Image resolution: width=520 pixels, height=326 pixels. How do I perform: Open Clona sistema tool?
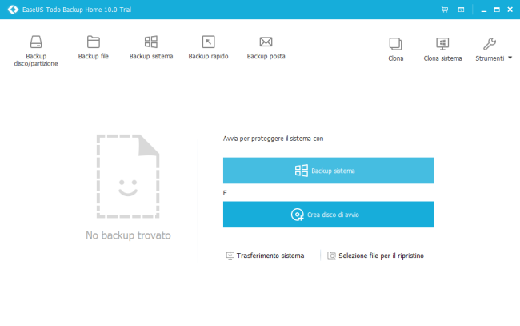442,44
